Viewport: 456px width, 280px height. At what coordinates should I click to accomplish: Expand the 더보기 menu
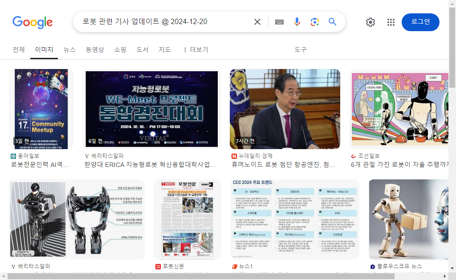point(196,50)
